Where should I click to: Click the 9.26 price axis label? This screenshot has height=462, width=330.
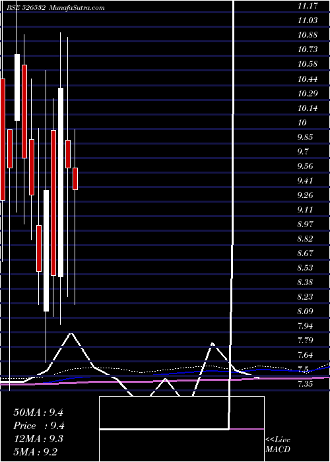coord(305,195)
